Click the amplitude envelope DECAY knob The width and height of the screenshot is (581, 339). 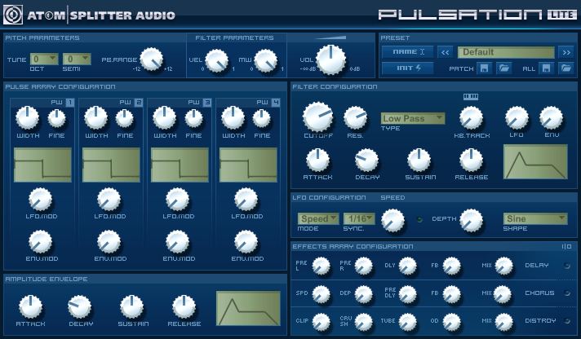pyautogui.click(x=79, y=306)
